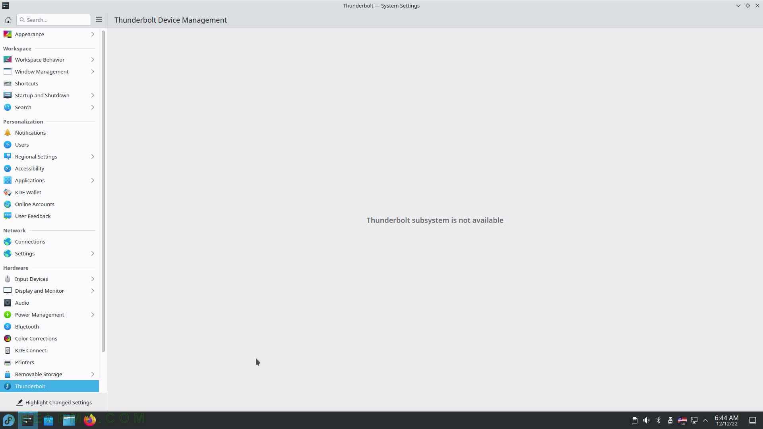Screen dimensions: 763x429
Task: Click the taskbar clock showing 6:44 AM
Action: pos(726,420)
